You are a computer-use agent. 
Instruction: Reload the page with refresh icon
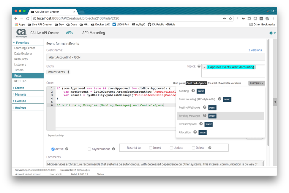pos(28,18)
